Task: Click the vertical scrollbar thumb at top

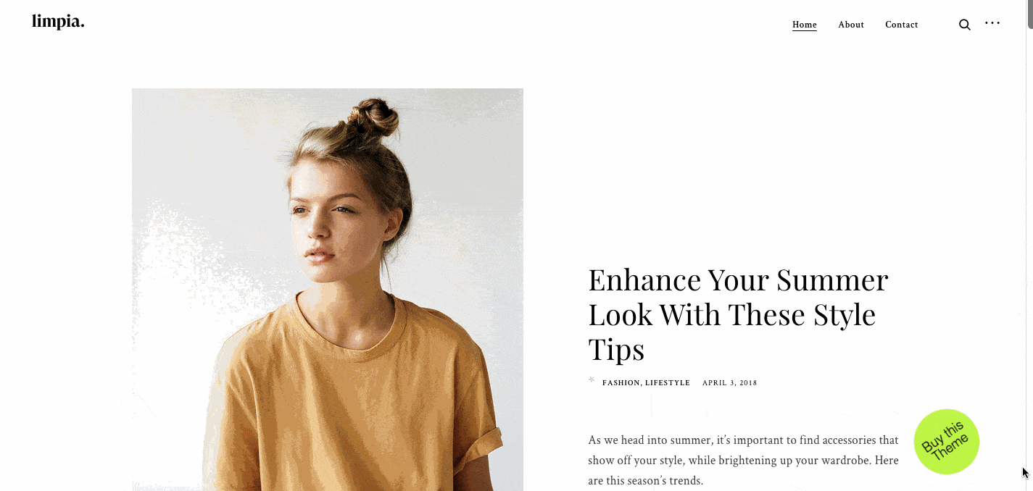Action: point(1029,14)
